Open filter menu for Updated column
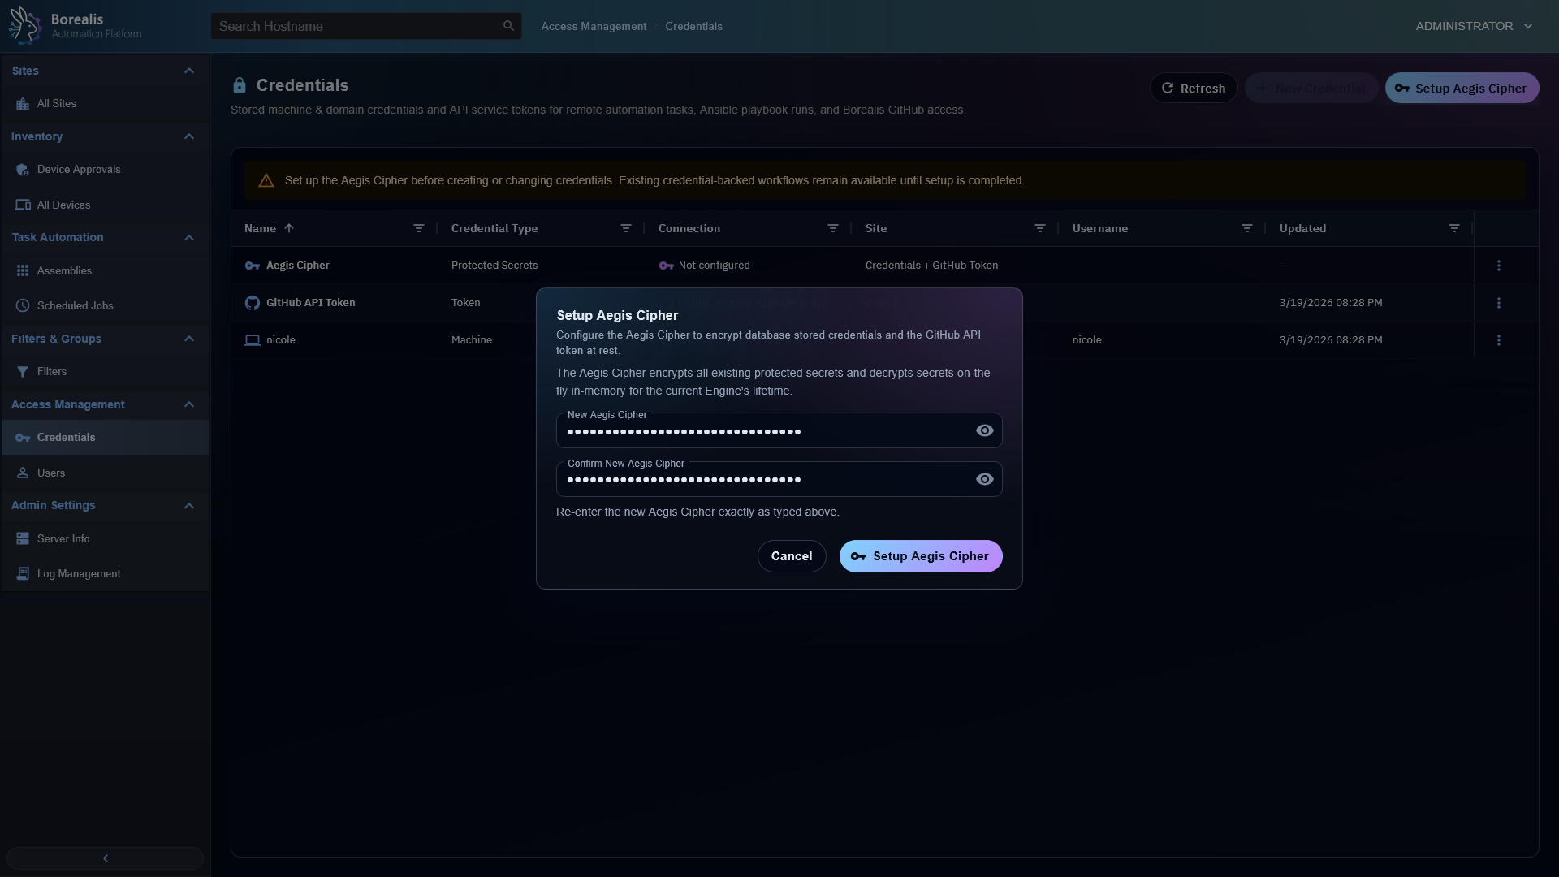The height and width of the screenshot is (877, 1559). [1454, 228]
